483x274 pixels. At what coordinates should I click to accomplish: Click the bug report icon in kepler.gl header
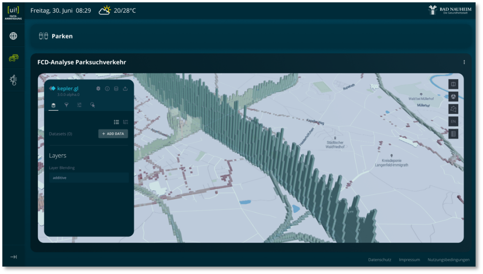point(98,89)
